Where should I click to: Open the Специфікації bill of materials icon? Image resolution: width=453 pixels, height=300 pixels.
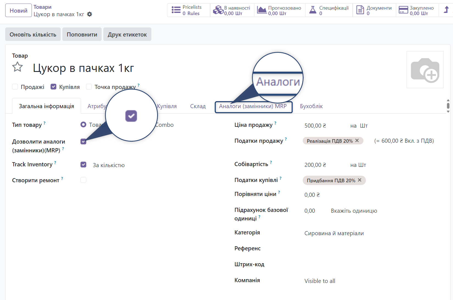(x=313, y=10)
